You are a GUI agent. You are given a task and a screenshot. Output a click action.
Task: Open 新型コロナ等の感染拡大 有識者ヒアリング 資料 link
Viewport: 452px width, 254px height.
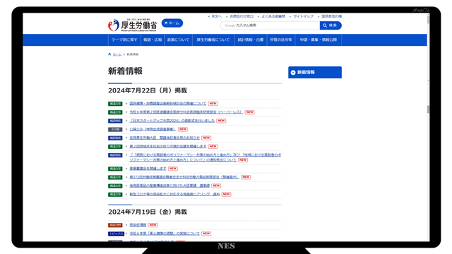[x=174, y=195]
